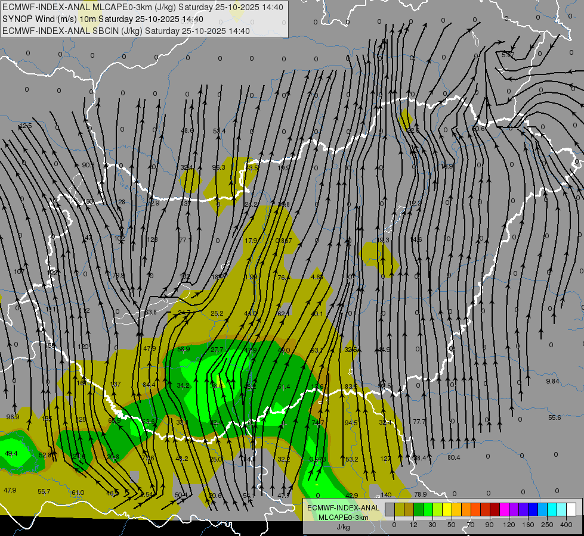The image size is (584, 536).
Task: Select the pure blue legend swatch
Action: [533, 509]
